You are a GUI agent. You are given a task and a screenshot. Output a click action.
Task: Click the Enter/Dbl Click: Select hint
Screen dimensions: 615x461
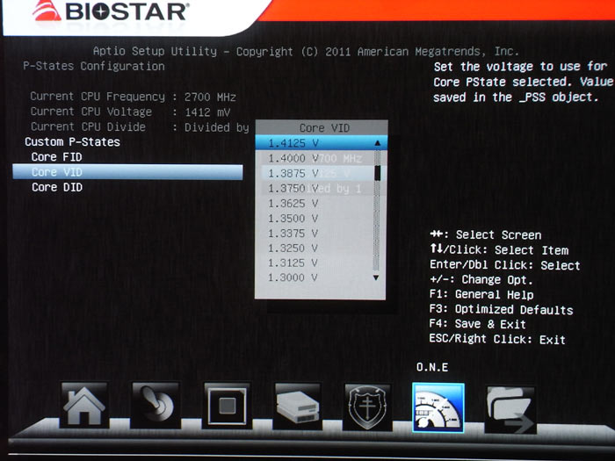click(x=505, y=265)
